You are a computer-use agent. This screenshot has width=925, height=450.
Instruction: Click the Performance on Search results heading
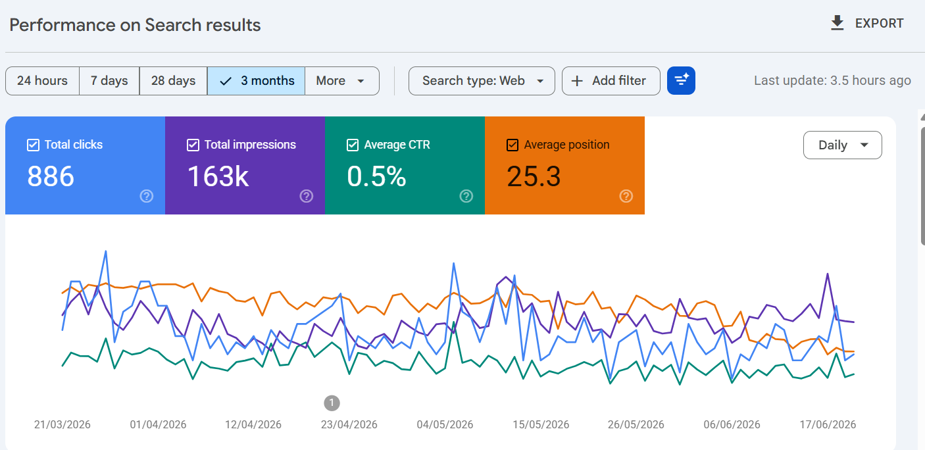click(x=135, y=25)
